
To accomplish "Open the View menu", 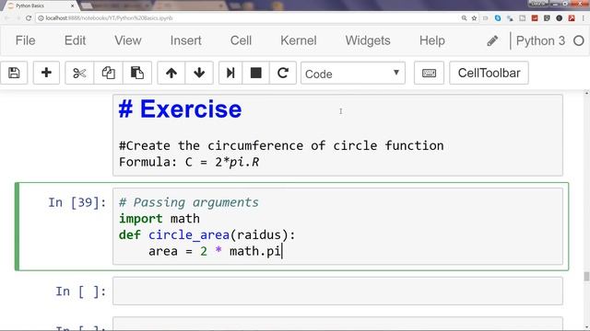I will (128, 40).
